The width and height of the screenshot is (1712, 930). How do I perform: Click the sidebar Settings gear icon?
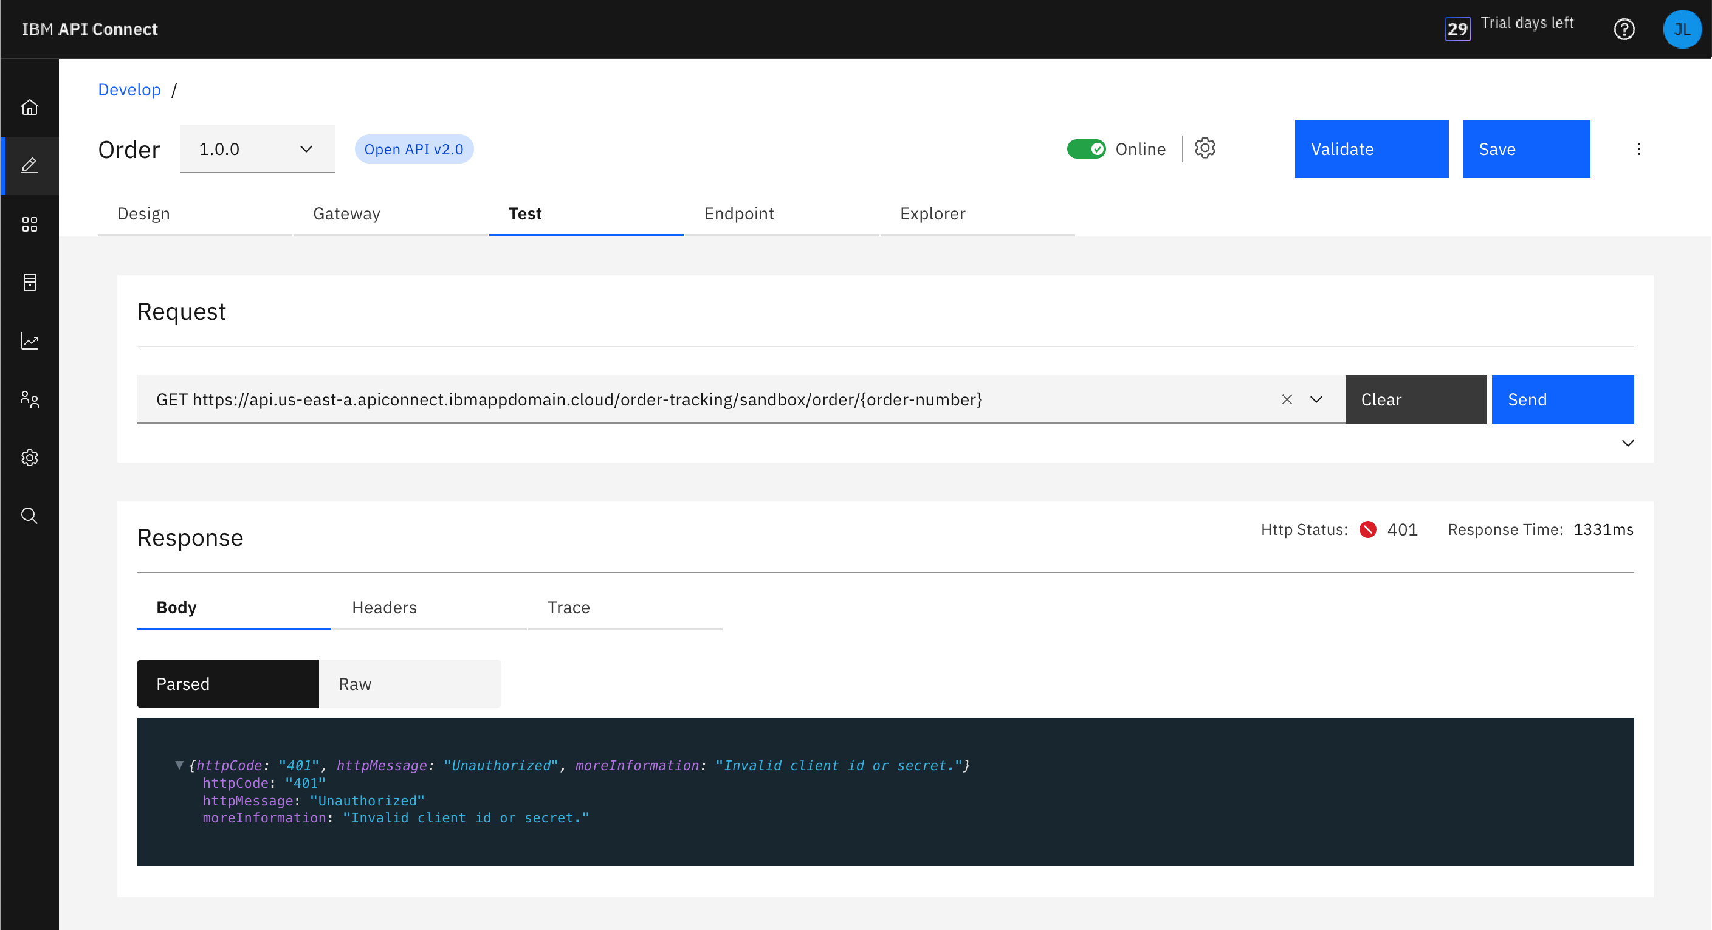tap(29, 457)
